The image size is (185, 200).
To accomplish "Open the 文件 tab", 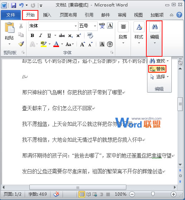I will point(11,15).
